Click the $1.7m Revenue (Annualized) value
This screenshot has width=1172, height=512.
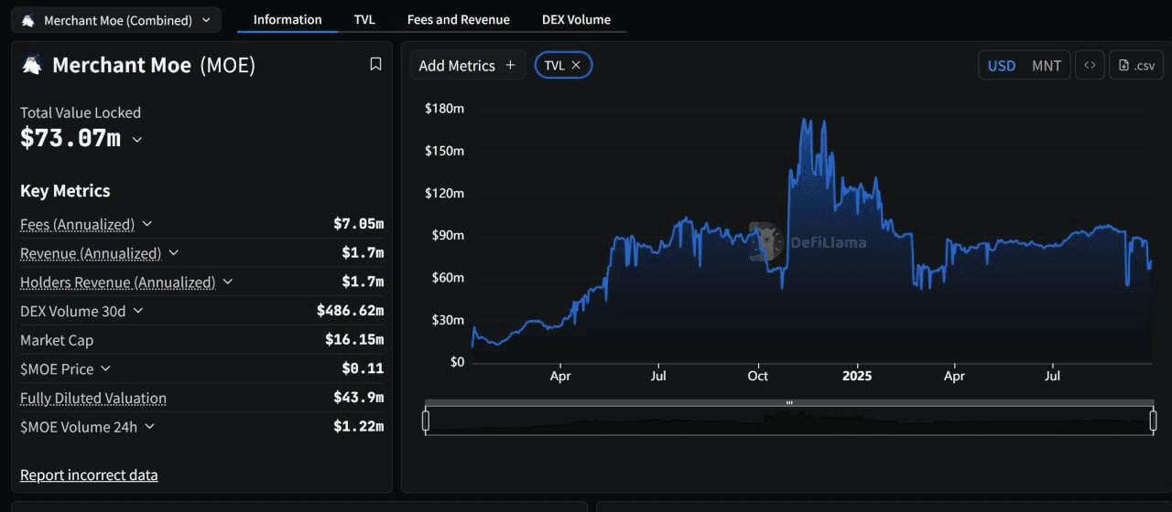click(x=363, y=253)
